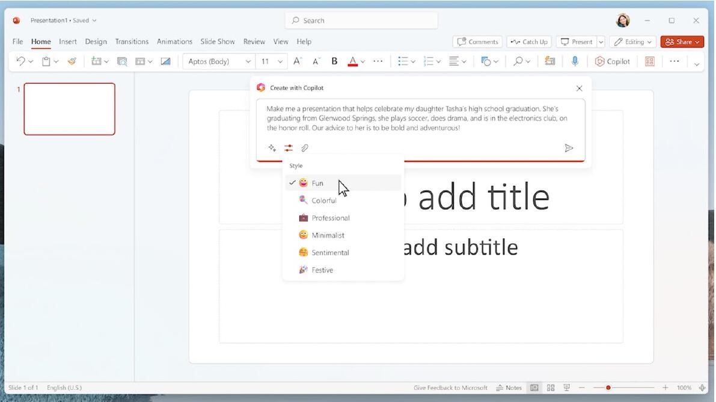
Task: Click the Catch Up button
Action: point(529,42)
